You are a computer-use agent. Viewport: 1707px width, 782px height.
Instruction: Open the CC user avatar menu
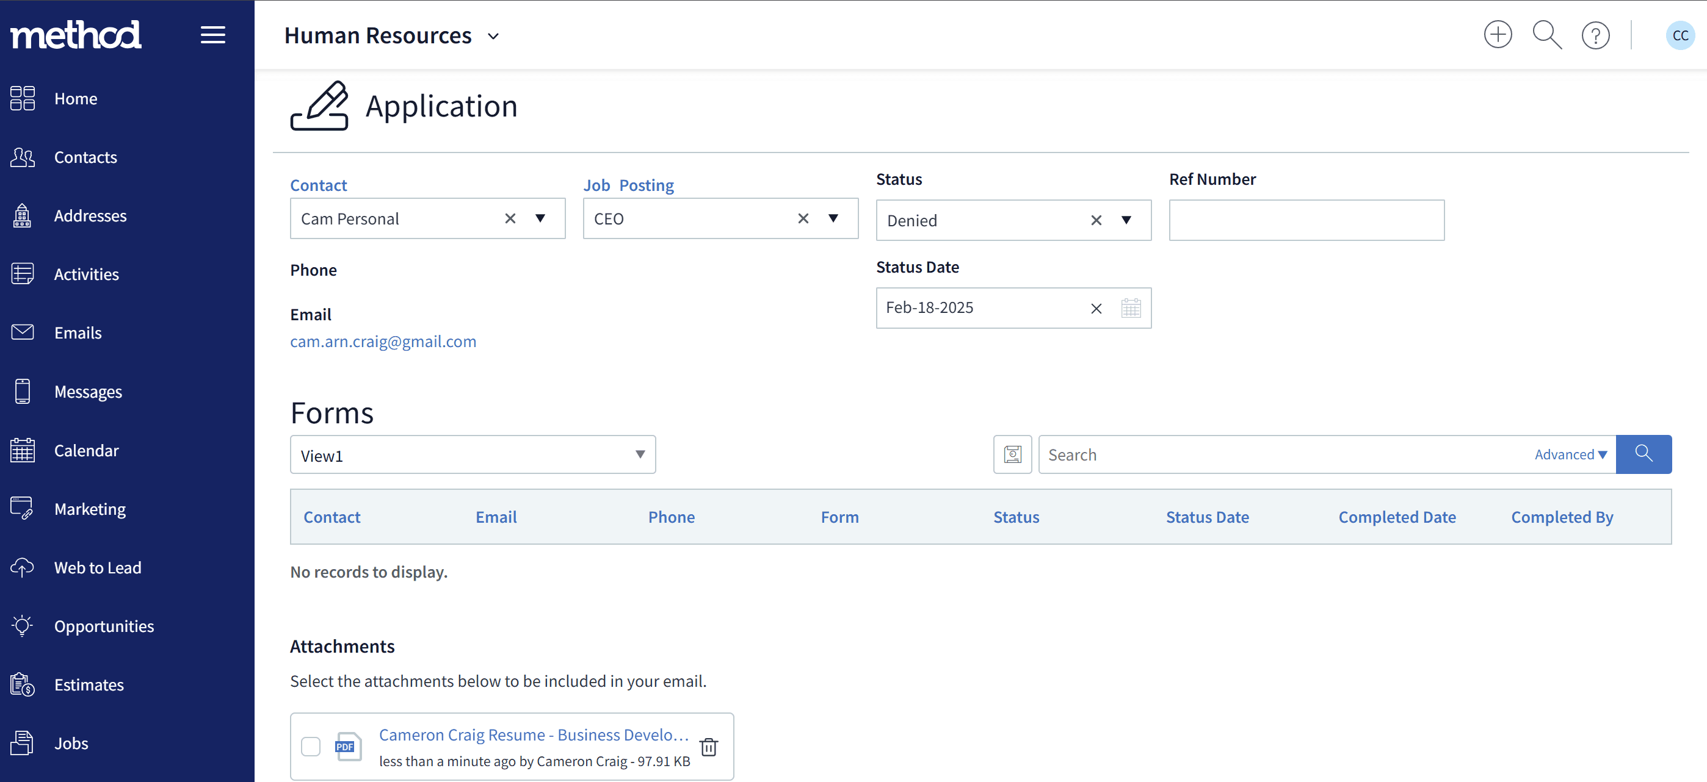(x=1680, y=35)
